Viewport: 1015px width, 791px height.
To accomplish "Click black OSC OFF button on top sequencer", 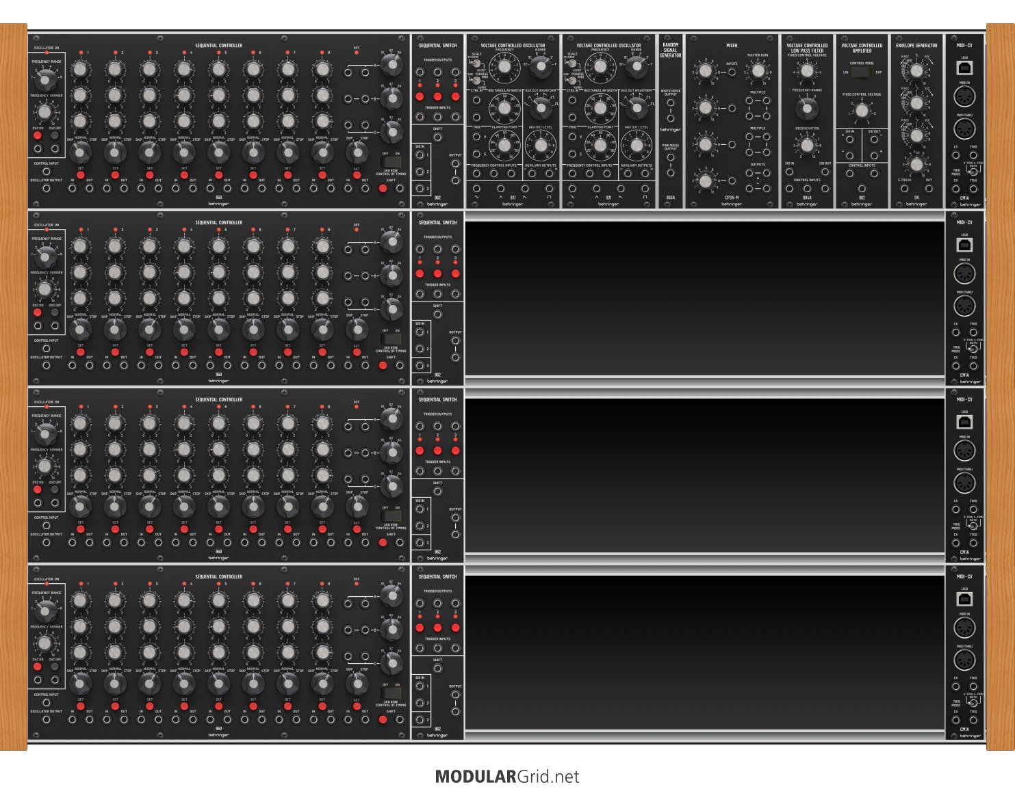I will coord(55,135).
